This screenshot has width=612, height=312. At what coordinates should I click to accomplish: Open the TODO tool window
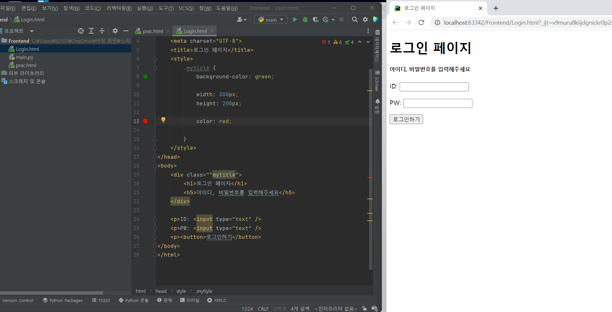coord(101,300)
